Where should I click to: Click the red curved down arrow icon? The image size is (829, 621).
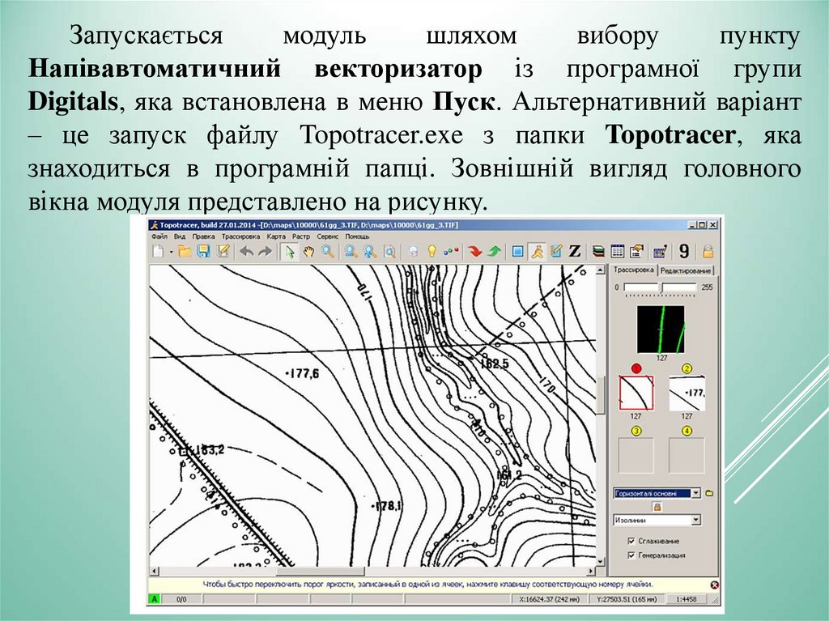coord(474,252)
